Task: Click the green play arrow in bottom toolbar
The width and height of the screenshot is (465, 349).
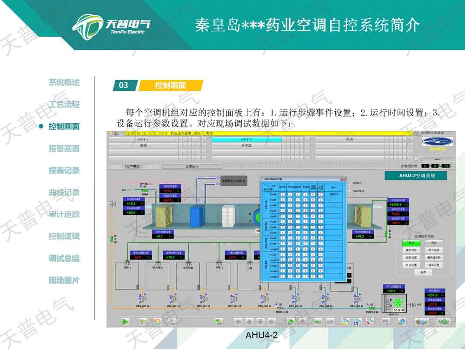Action: pos(125,322)
